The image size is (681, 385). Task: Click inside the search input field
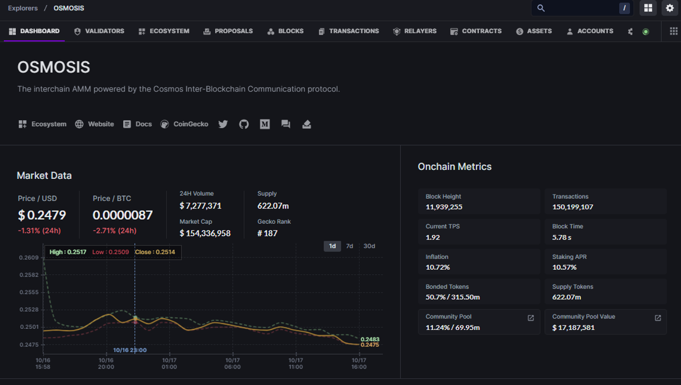(x=582, y=8)
